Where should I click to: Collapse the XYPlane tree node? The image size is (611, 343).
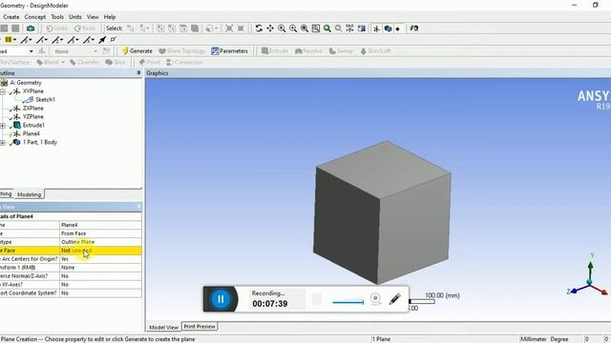pos(2,91)
